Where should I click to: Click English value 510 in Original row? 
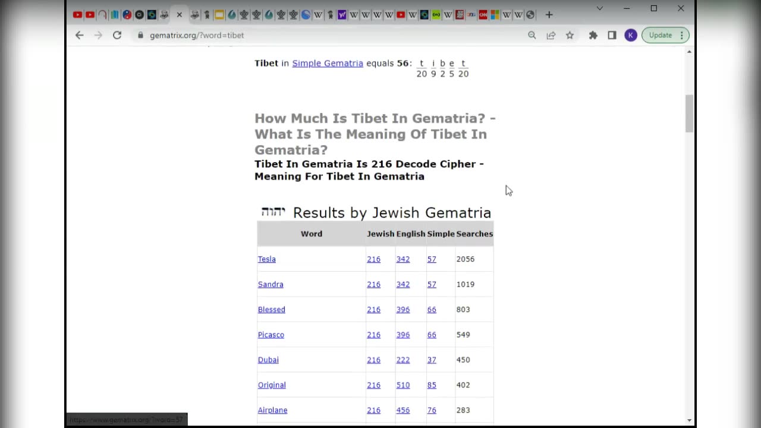[403, 385]
